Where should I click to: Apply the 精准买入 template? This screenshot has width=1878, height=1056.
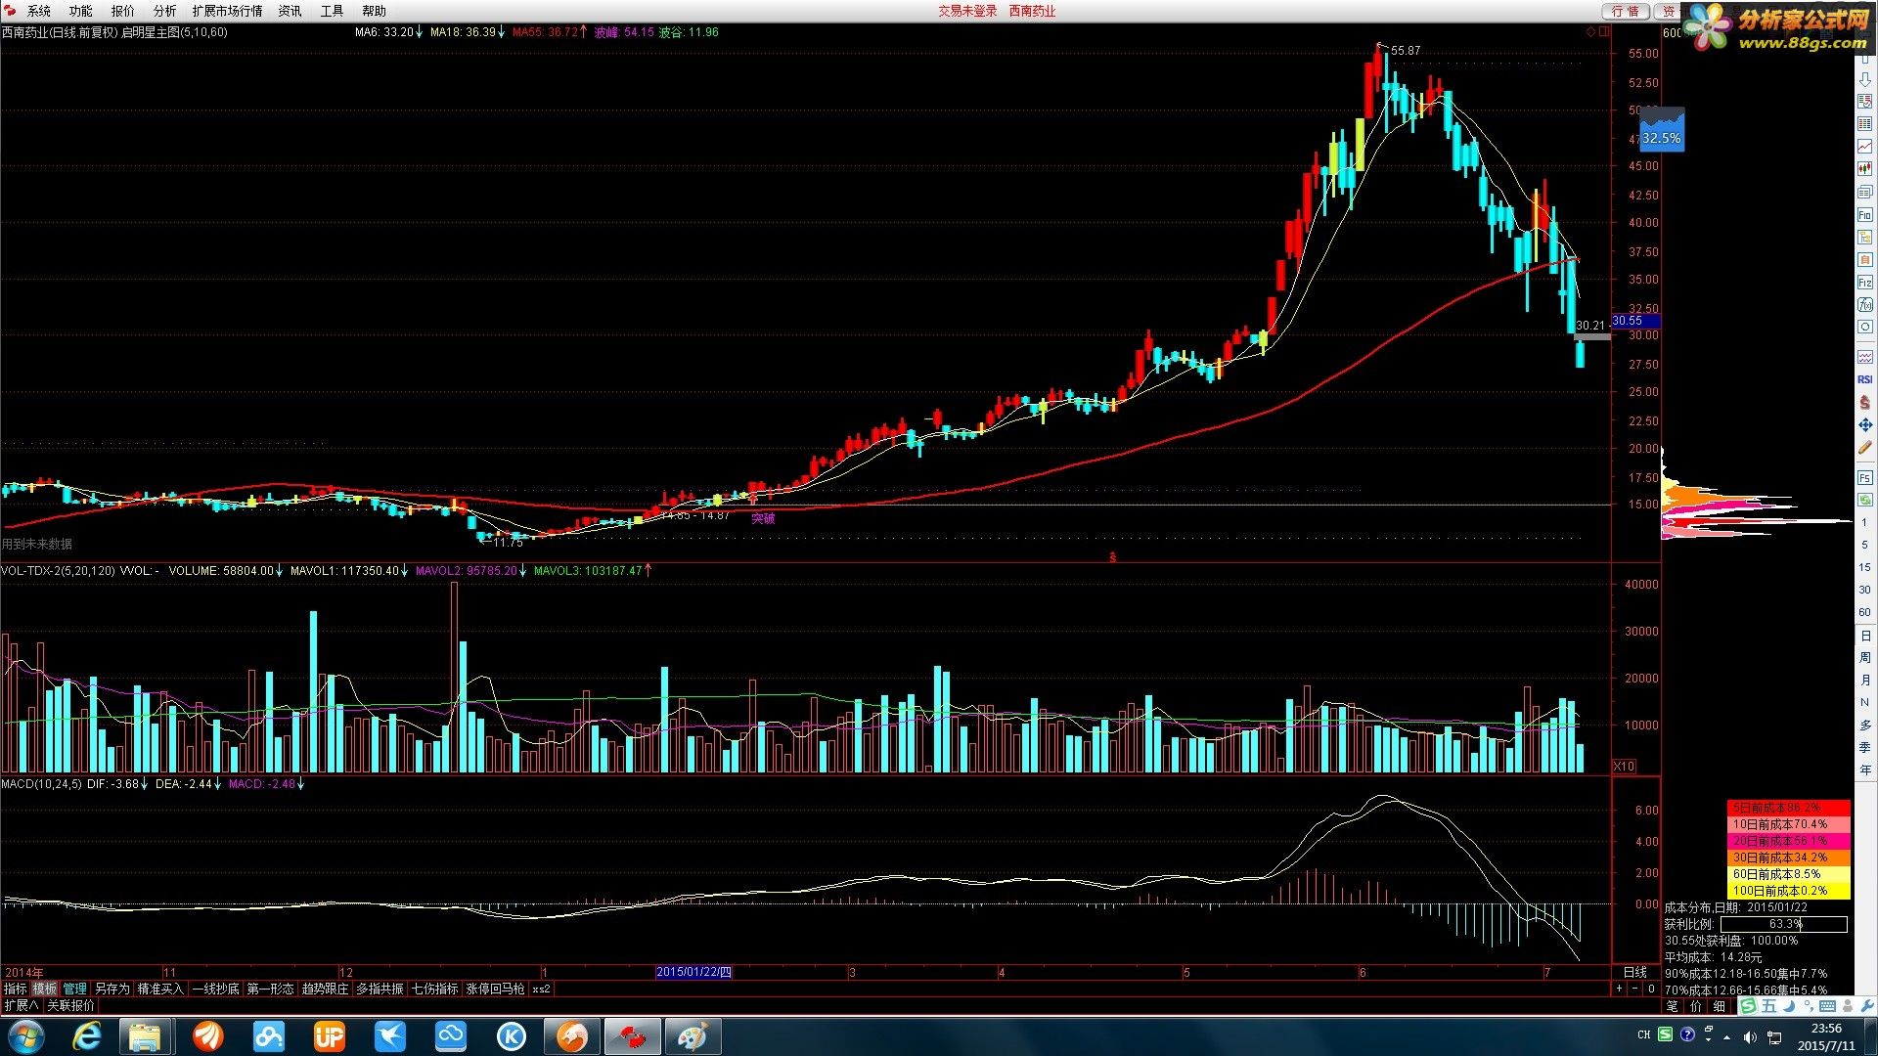click(159, 989)
